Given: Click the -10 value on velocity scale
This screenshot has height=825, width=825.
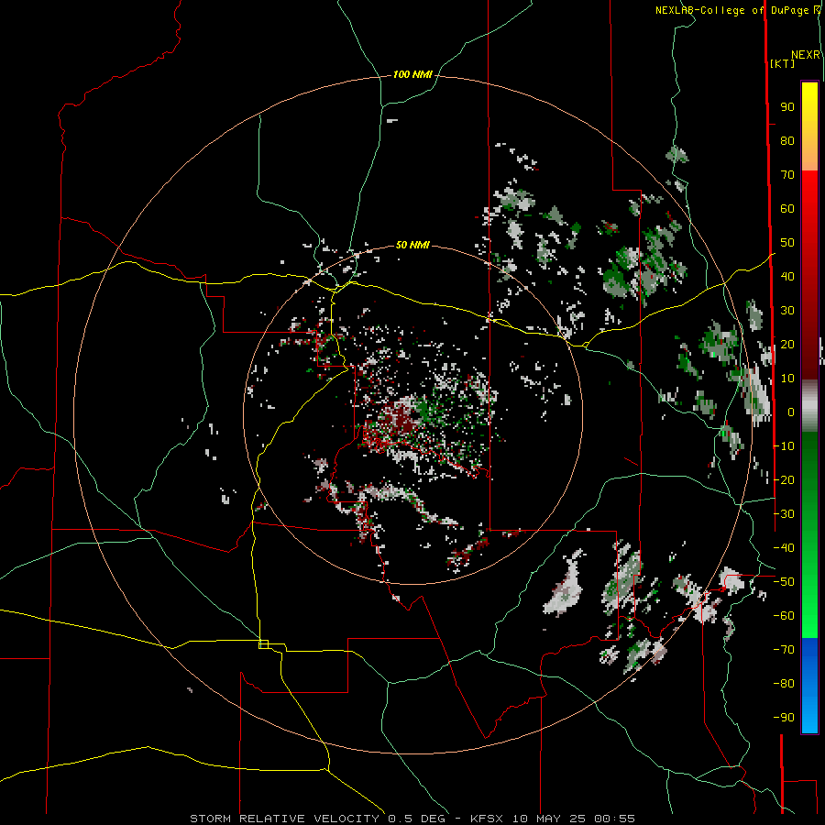Looking at the screenshot, I should (x=784, y=446).
